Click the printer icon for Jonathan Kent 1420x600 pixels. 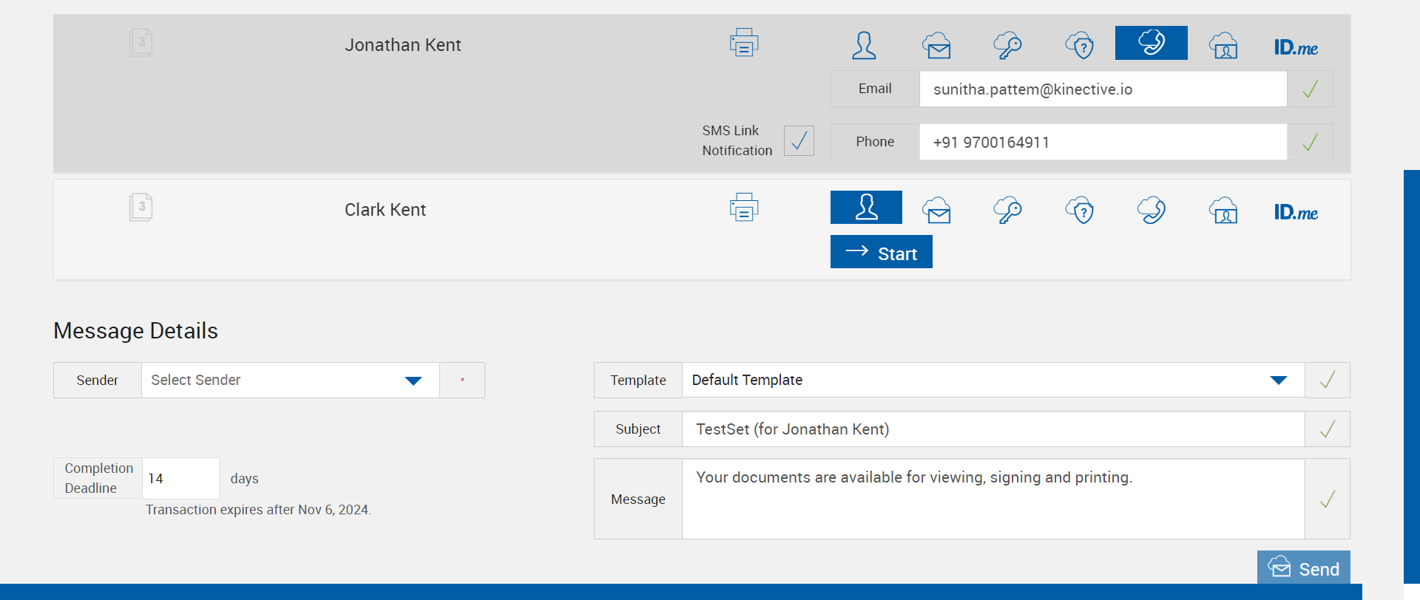(x=743, y=43)
